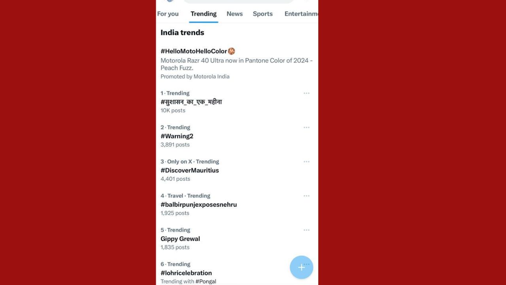
Task: Open the #DiscoverMauritius trend
Action: [x=189, y=171]
